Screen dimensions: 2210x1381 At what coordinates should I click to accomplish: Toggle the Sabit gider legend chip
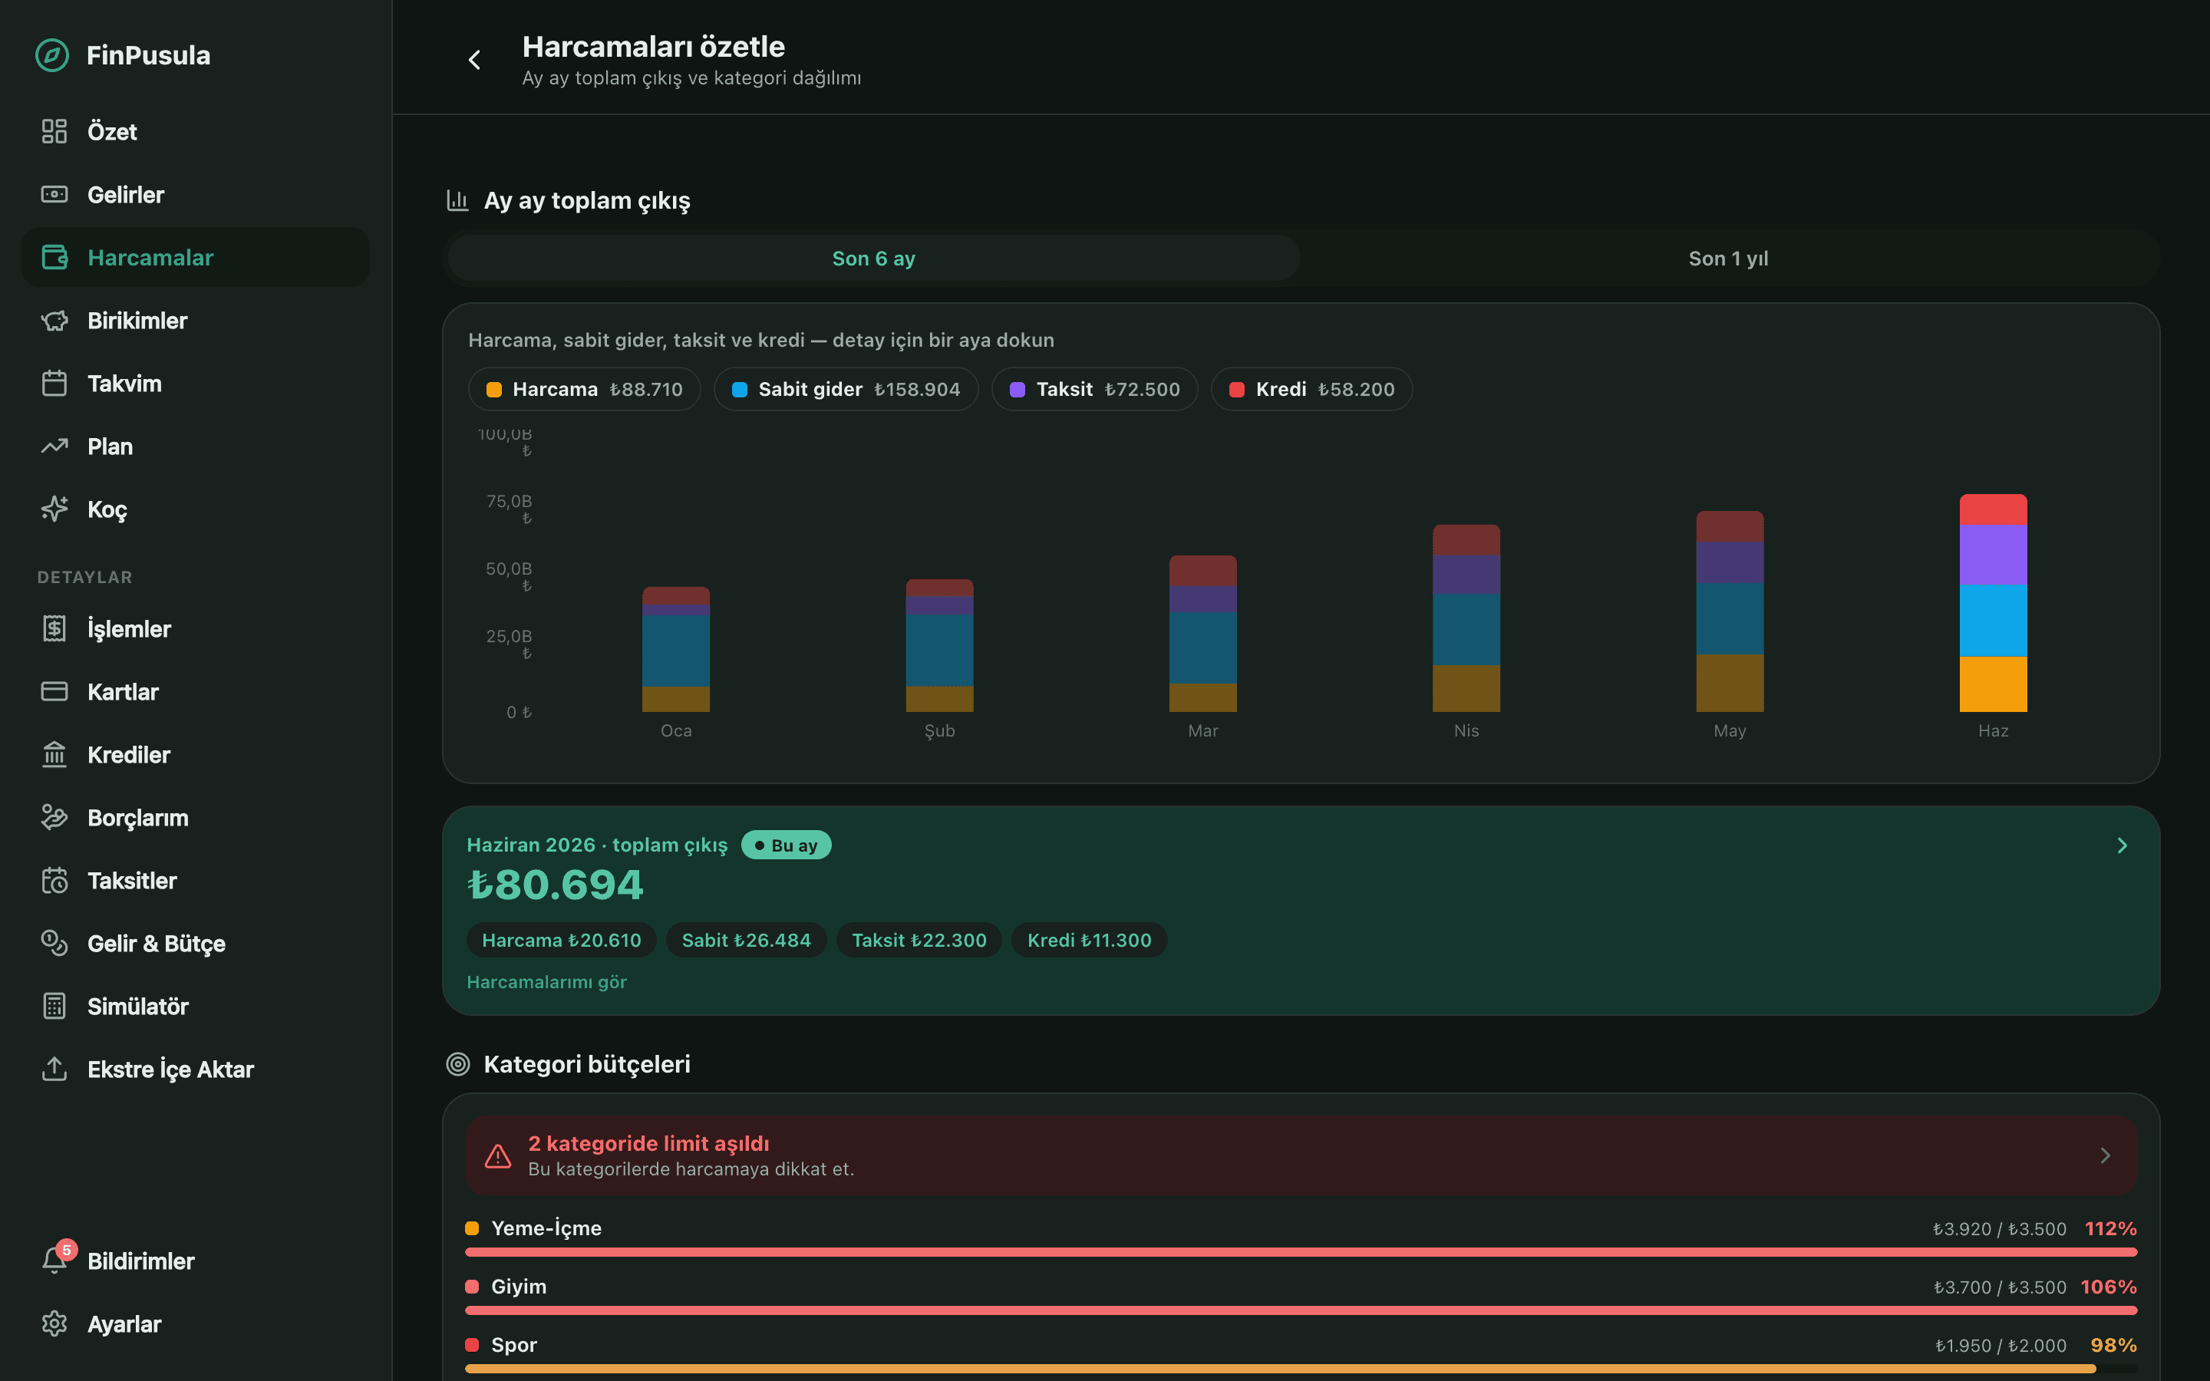coord(846,389)
